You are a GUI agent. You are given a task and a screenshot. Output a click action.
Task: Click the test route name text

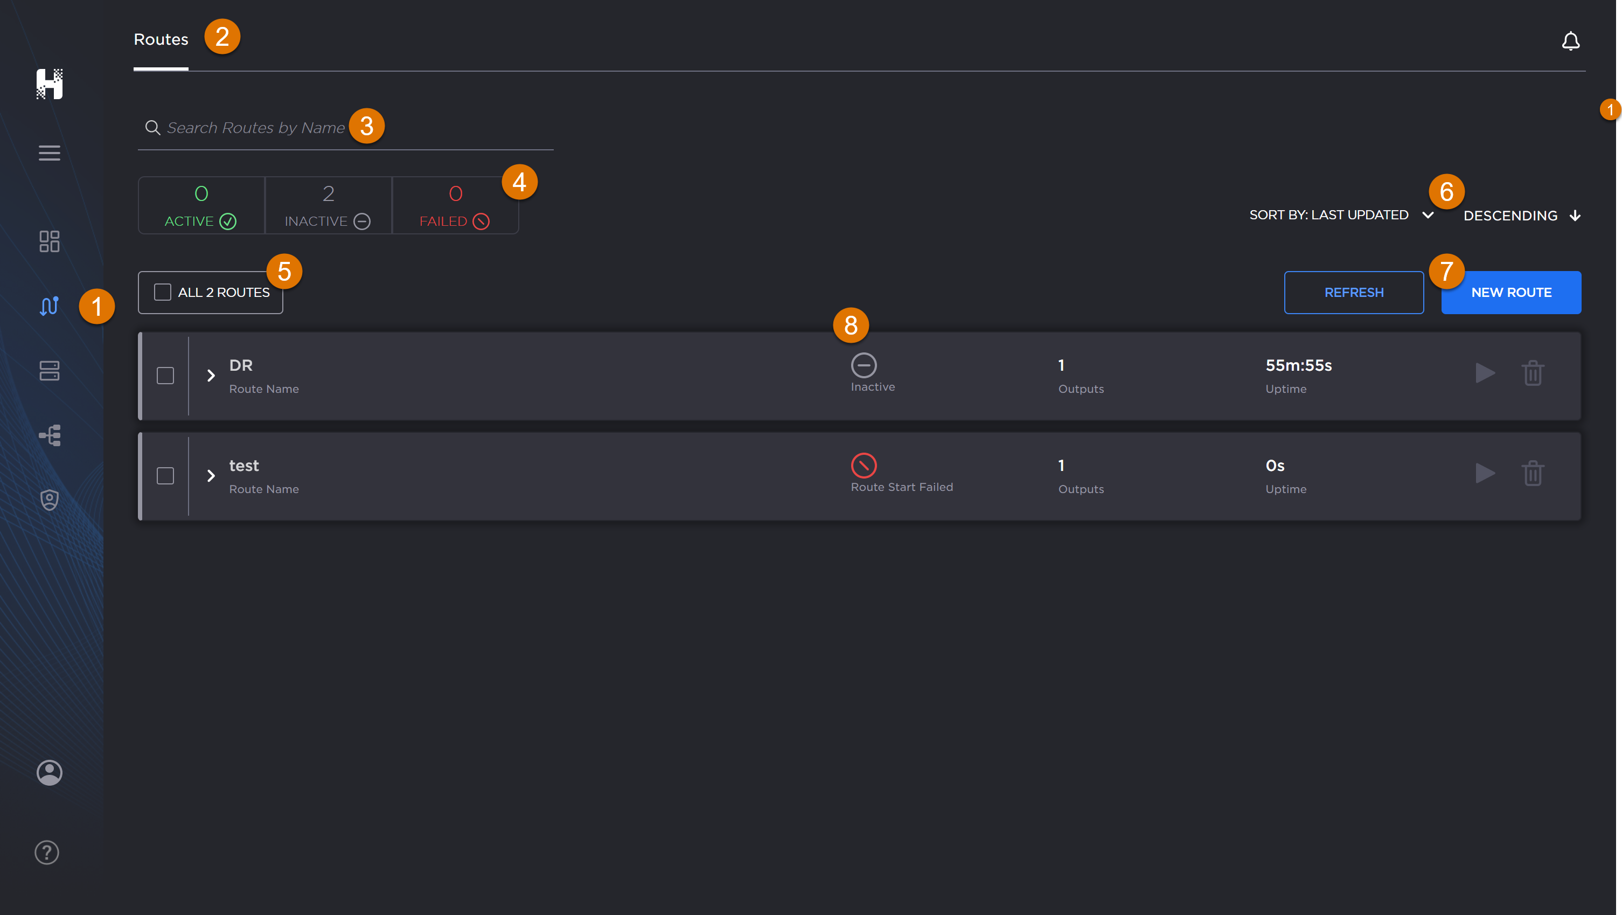pyautogui.click(x=243, y=466)
